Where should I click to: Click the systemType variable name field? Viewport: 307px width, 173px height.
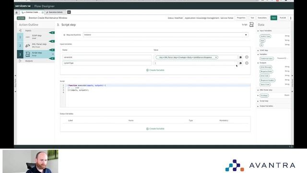107,63
